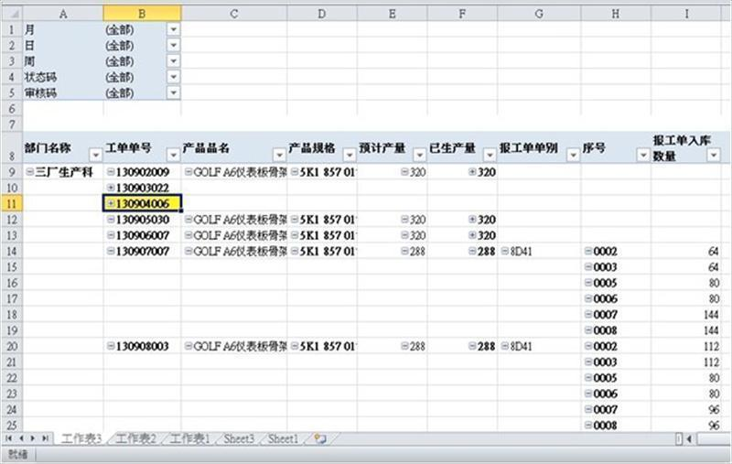Go to previous sheet tab arrow
The height and width of the screenshot is (464, 732).
click(20, 438)
